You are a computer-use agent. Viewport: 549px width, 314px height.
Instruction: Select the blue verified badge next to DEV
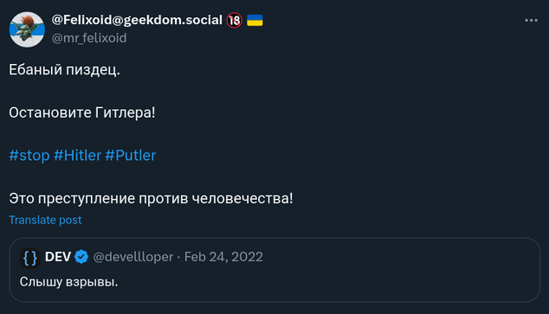pos(81,257)
